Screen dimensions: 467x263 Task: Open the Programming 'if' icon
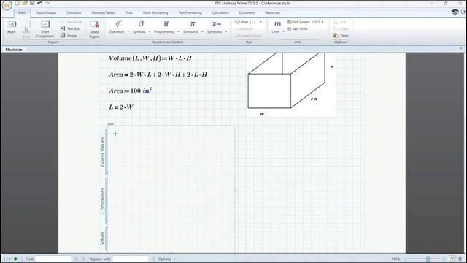pos(166,24)
